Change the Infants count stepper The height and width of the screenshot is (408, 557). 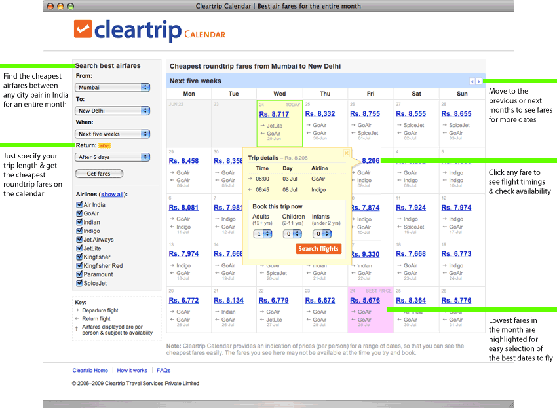[x=322, y=234]
